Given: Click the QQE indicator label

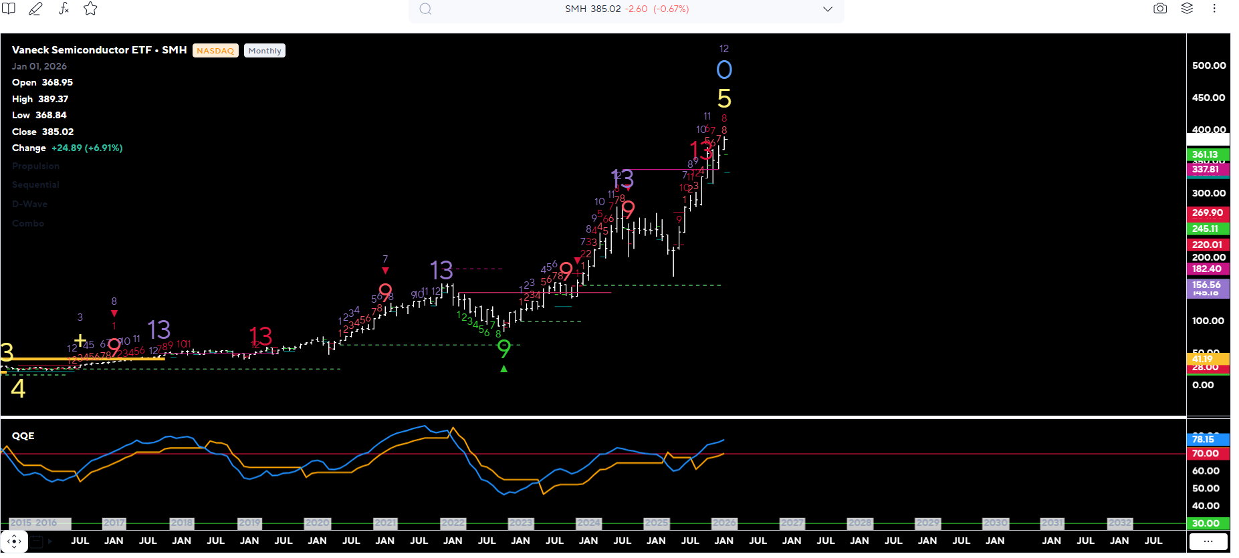Looking at the screenshot, I should (x=23, y=436).
